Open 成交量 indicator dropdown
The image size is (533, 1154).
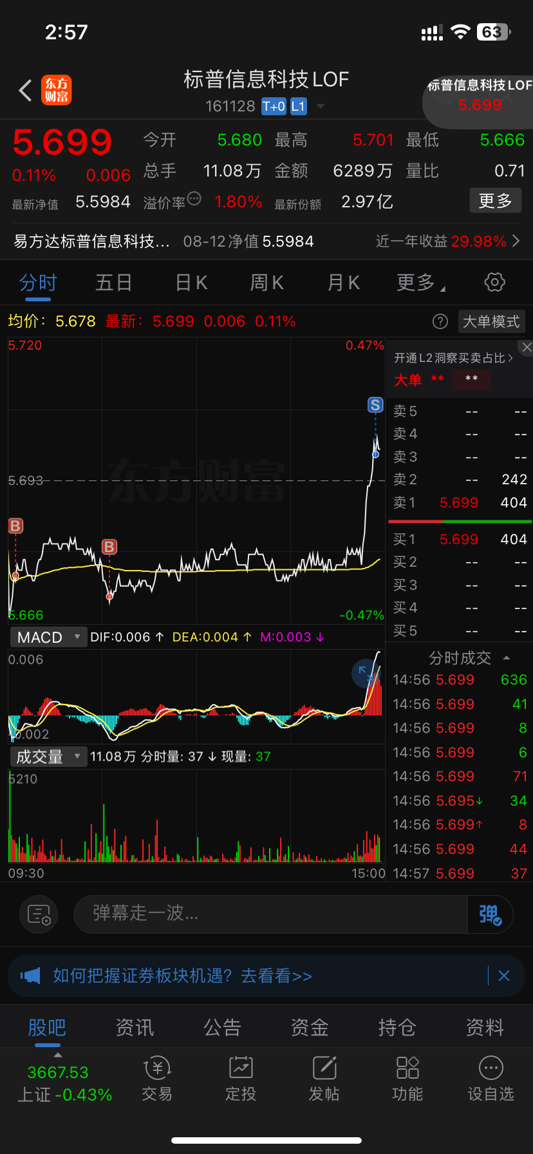48,757
